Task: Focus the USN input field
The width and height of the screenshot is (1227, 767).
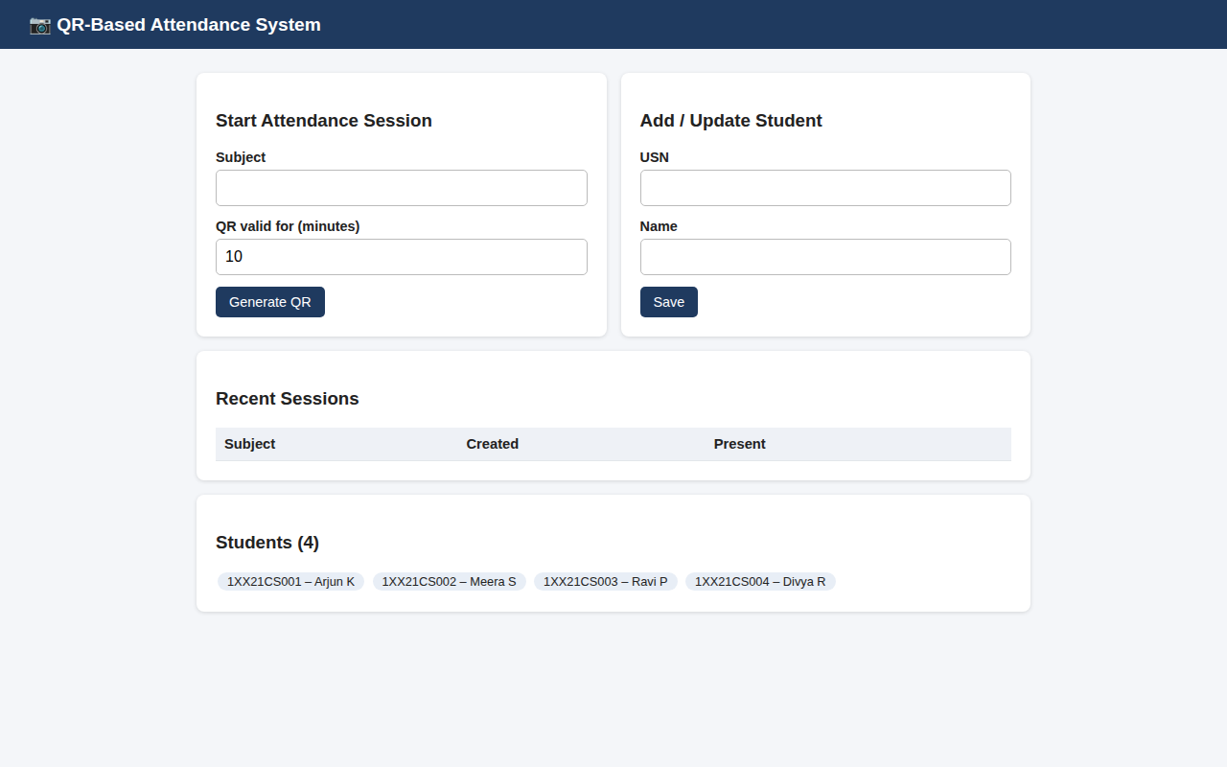Action: pyautogui.click(x=825, y=188)
